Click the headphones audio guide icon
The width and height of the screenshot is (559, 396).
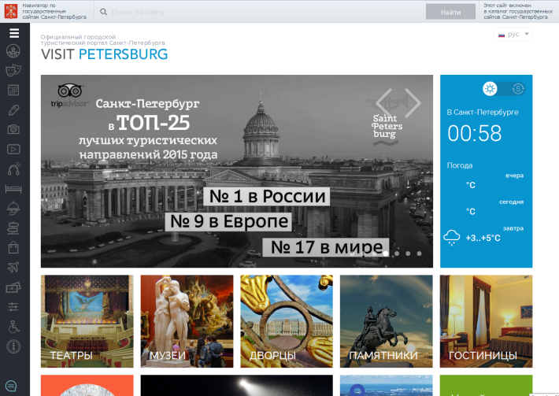(x=13, y=169)
